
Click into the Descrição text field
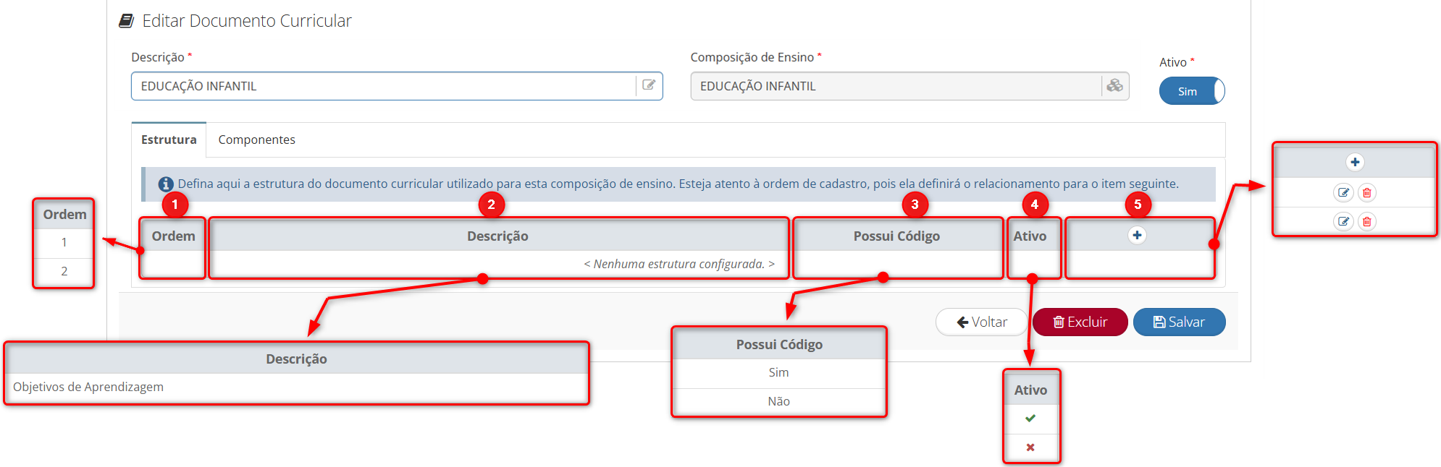[384, 86]
